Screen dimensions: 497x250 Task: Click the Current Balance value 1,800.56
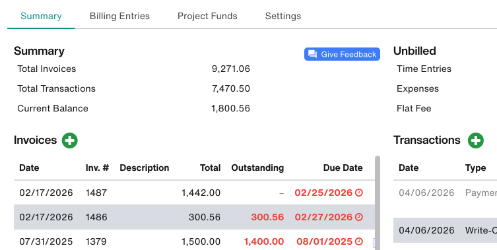[230, 108]
